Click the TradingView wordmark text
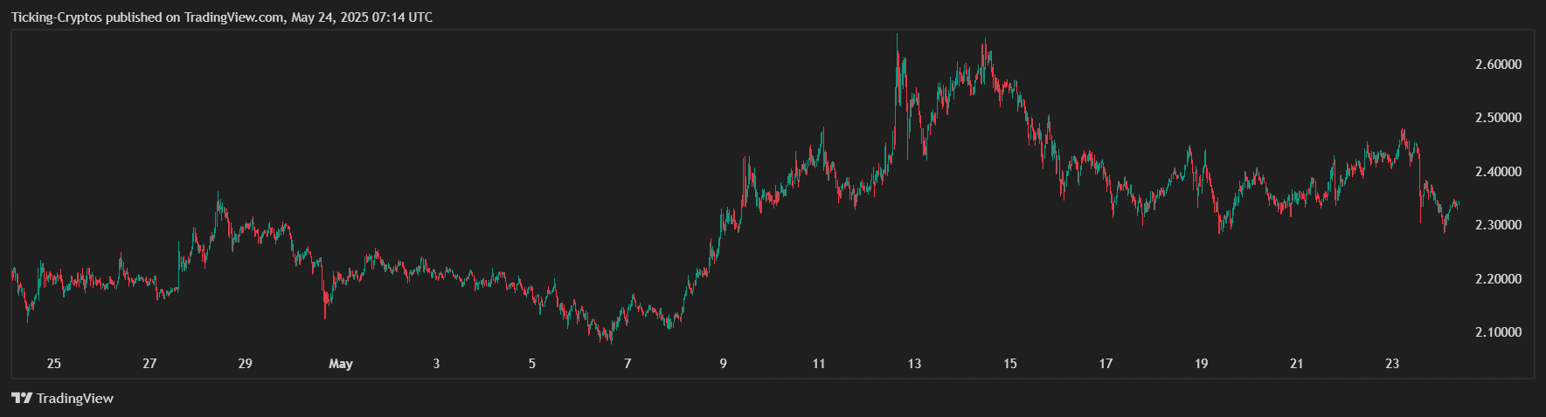 pyautogui.click(x=75, y=399)
